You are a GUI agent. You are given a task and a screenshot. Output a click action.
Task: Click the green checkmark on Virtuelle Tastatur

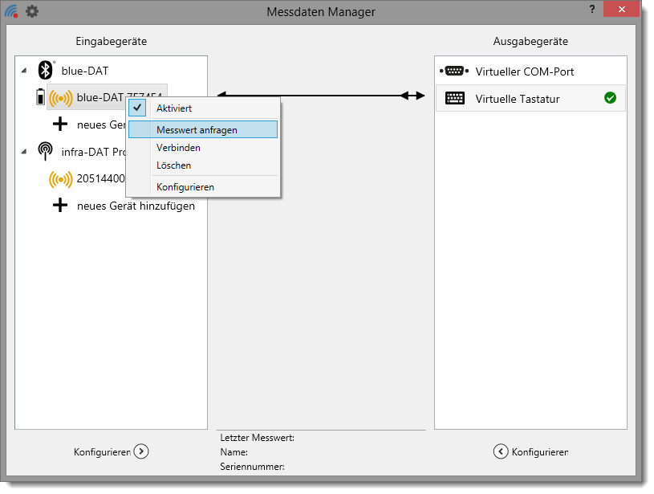pos(610,98)
